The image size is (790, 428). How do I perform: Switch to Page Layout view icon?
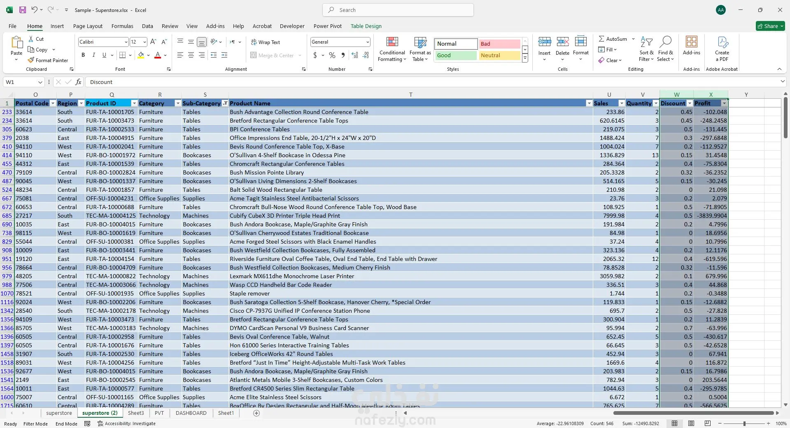(691, 423)
